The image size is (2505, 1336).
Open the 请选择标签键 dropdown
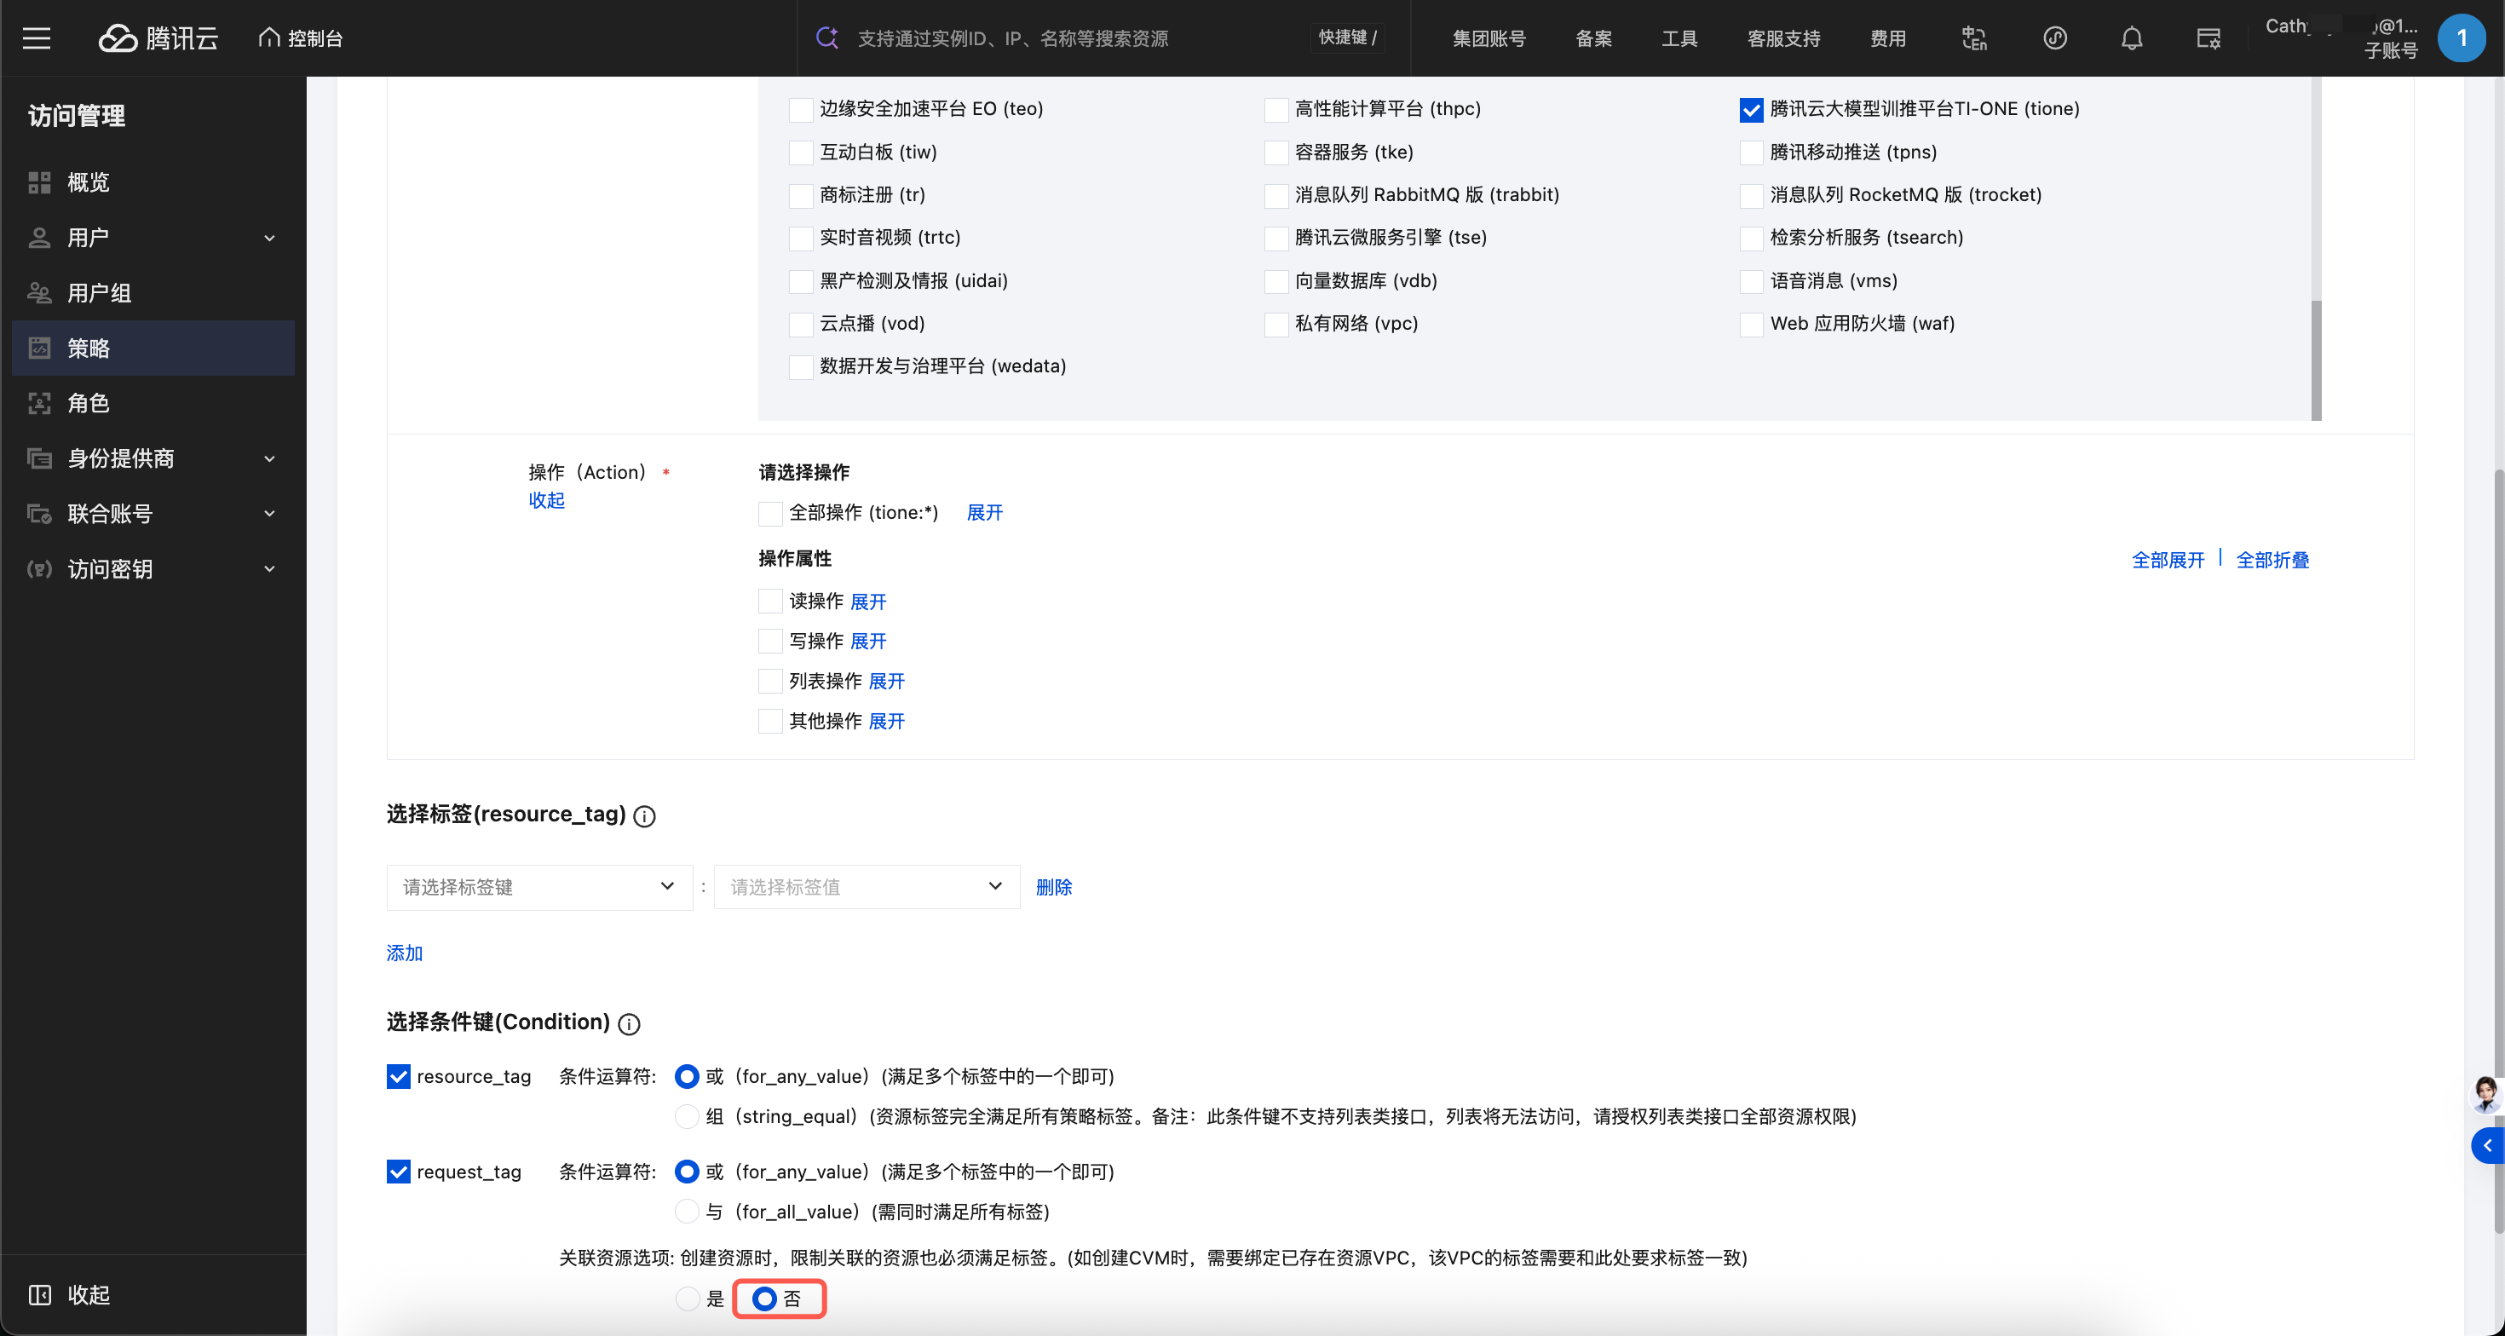click(x=539, y=888)
